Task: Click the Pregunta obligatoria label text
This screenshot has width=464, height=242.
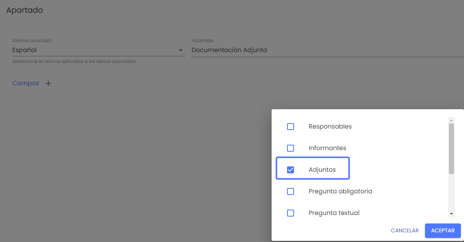Action: (340, 191)
